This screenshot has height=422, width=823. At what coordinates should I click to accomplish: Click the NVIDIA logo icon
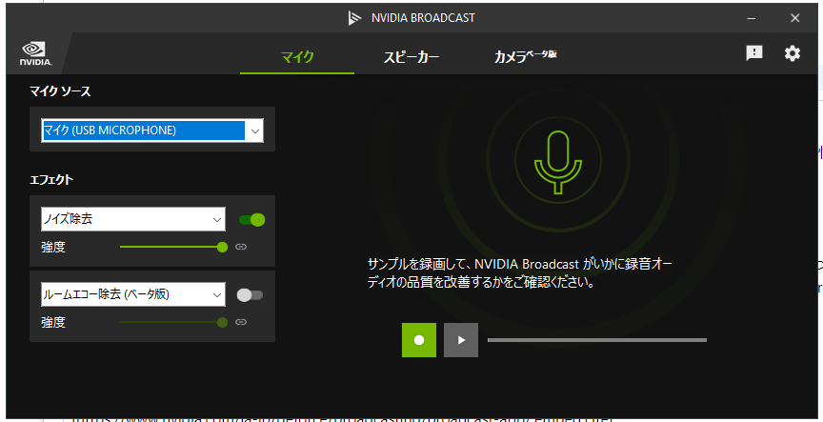[x=35, y=53]
